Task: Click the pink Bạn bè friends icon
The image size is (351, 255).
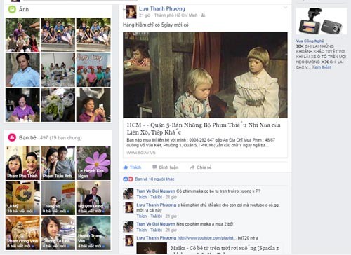Action: pyautogui.click(x=12, y=137)
